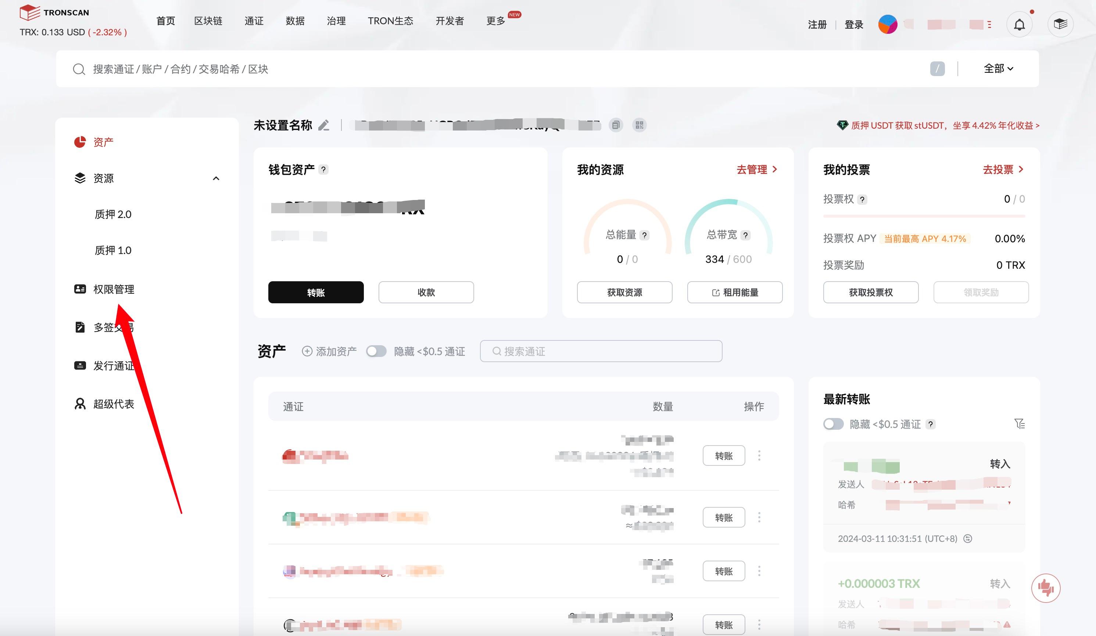
Task: Click the add asset plus icon
Action: tap(307, 351)
